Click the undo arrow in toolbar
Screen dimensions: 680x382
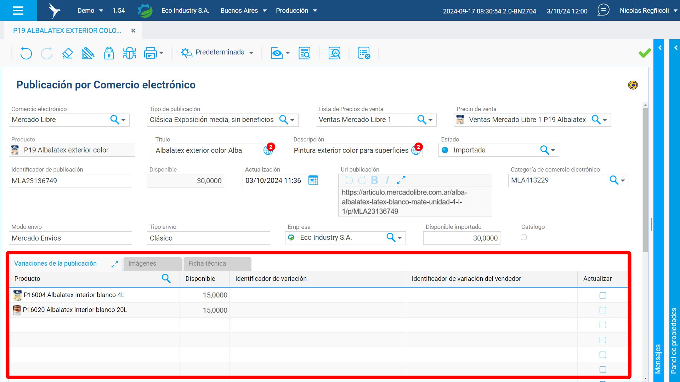point(26,53)
